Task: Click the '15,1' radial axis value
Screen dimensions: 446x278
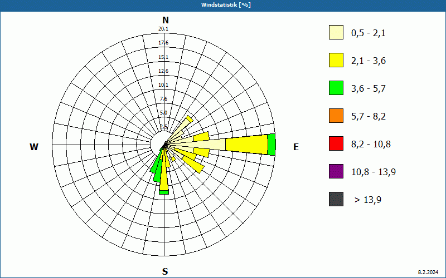Action: coord(163,57)
